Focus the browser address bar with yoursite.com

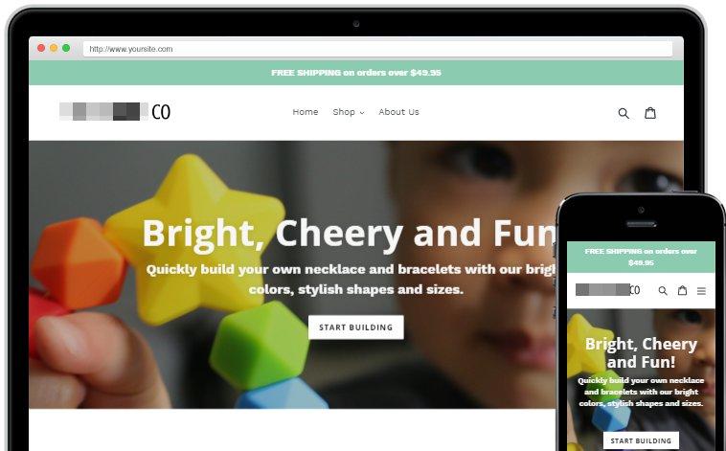[377, 49]
